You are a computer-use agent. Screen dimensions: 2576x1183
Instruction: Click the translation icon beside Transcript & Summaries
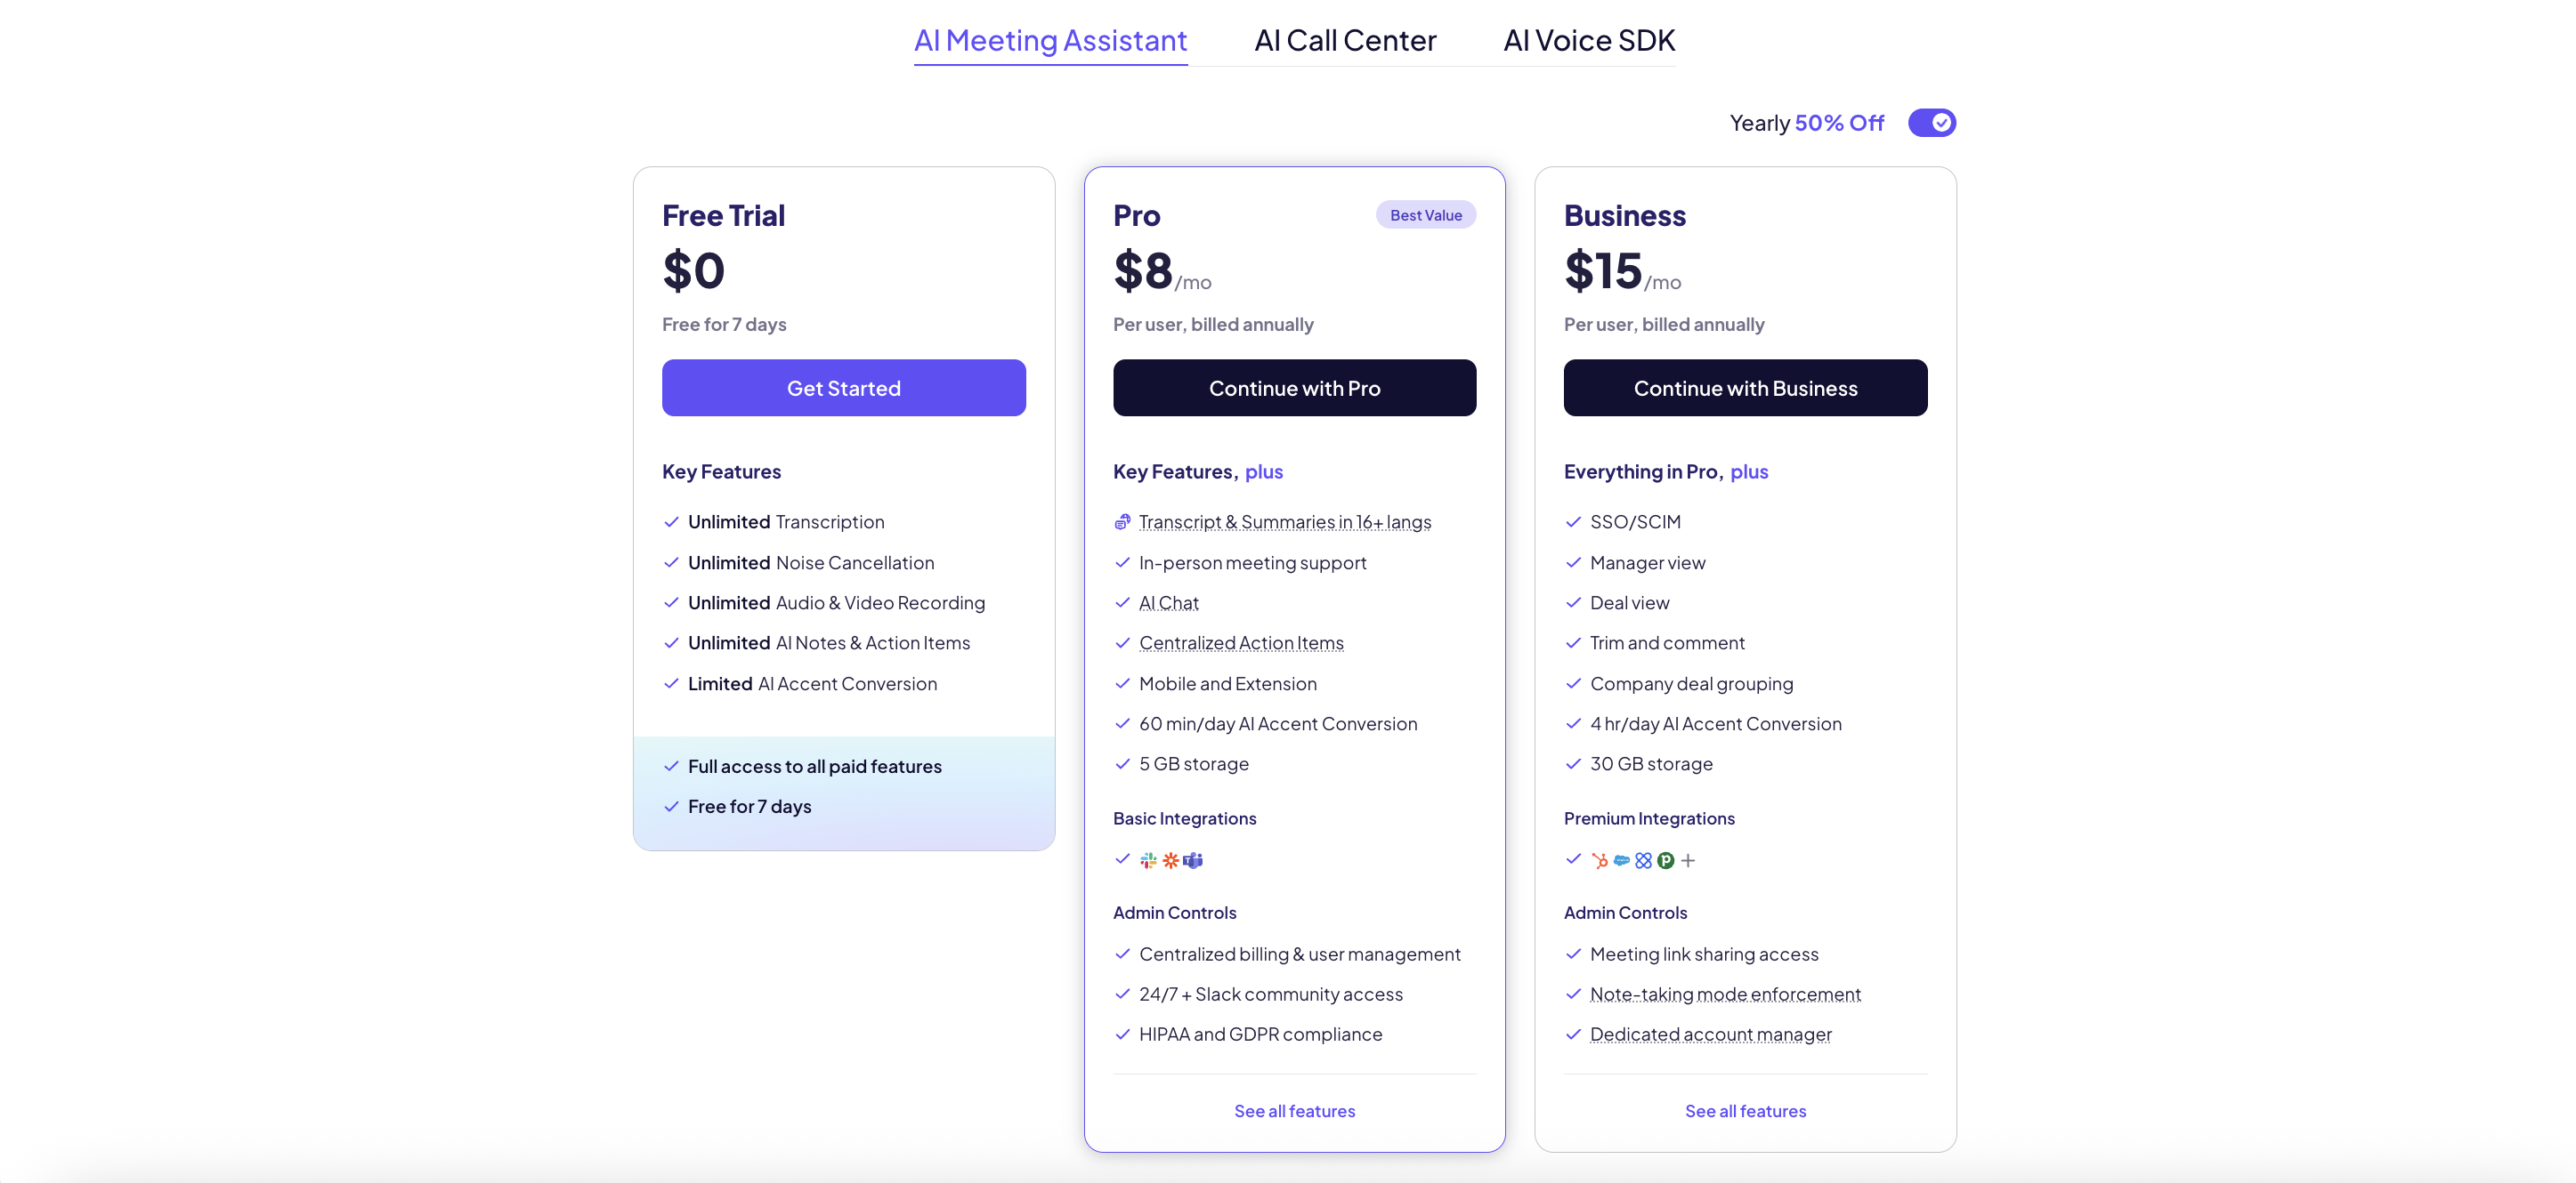pos(1122,521)
